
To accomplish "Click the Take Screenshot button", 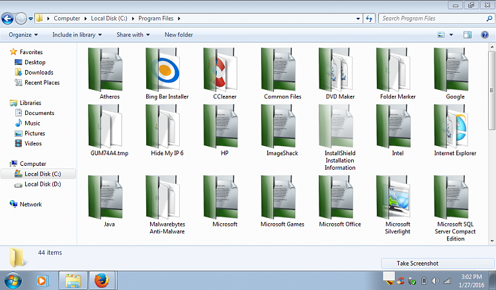I will coord(438,263).
